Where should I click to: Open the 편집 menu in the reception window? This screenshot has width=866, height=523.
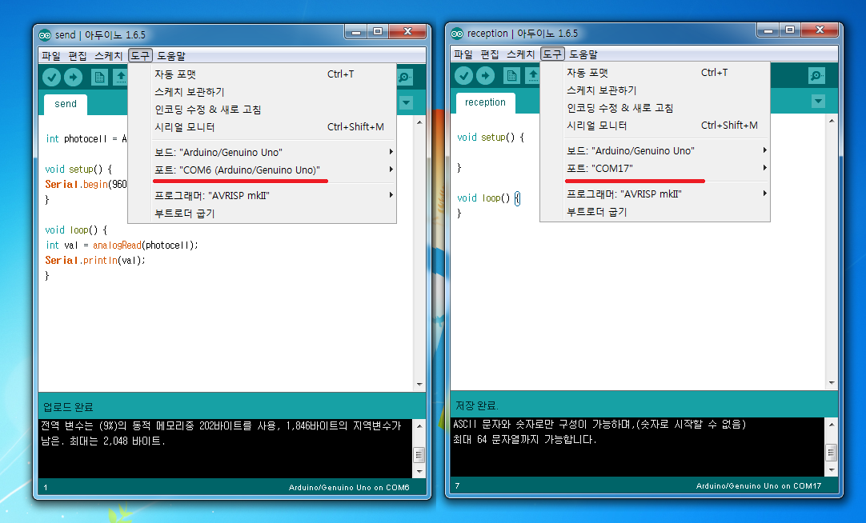489,54
